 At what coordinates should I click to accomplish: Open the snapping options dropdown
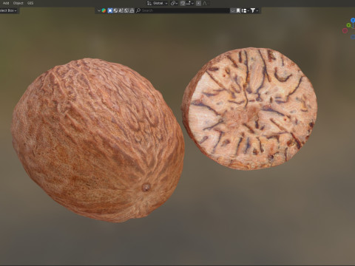coord(189,3)
